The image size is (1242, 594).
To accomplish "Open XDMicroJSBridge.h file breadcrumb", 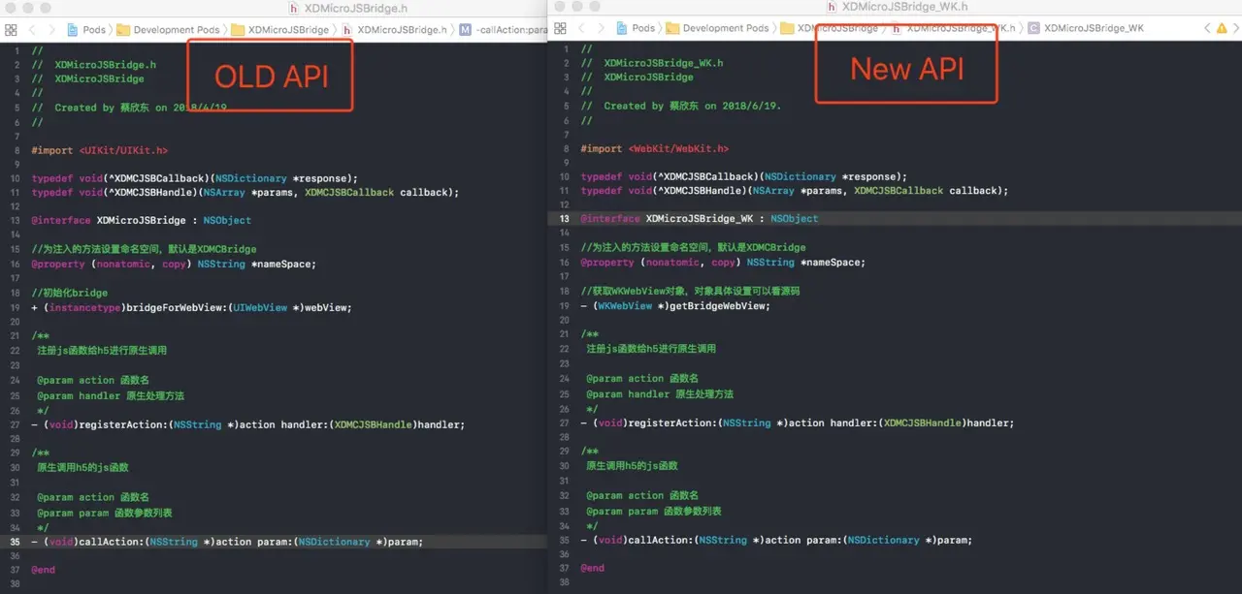I will click(x=394, y=29).
